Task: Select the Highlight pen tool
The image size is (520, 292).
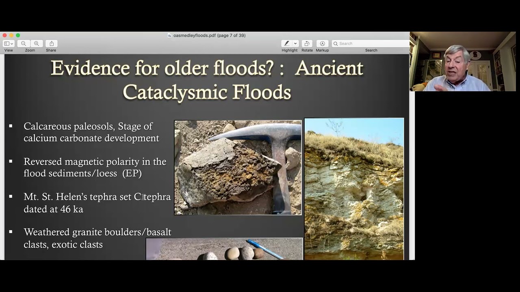Action: pos(286,43)
